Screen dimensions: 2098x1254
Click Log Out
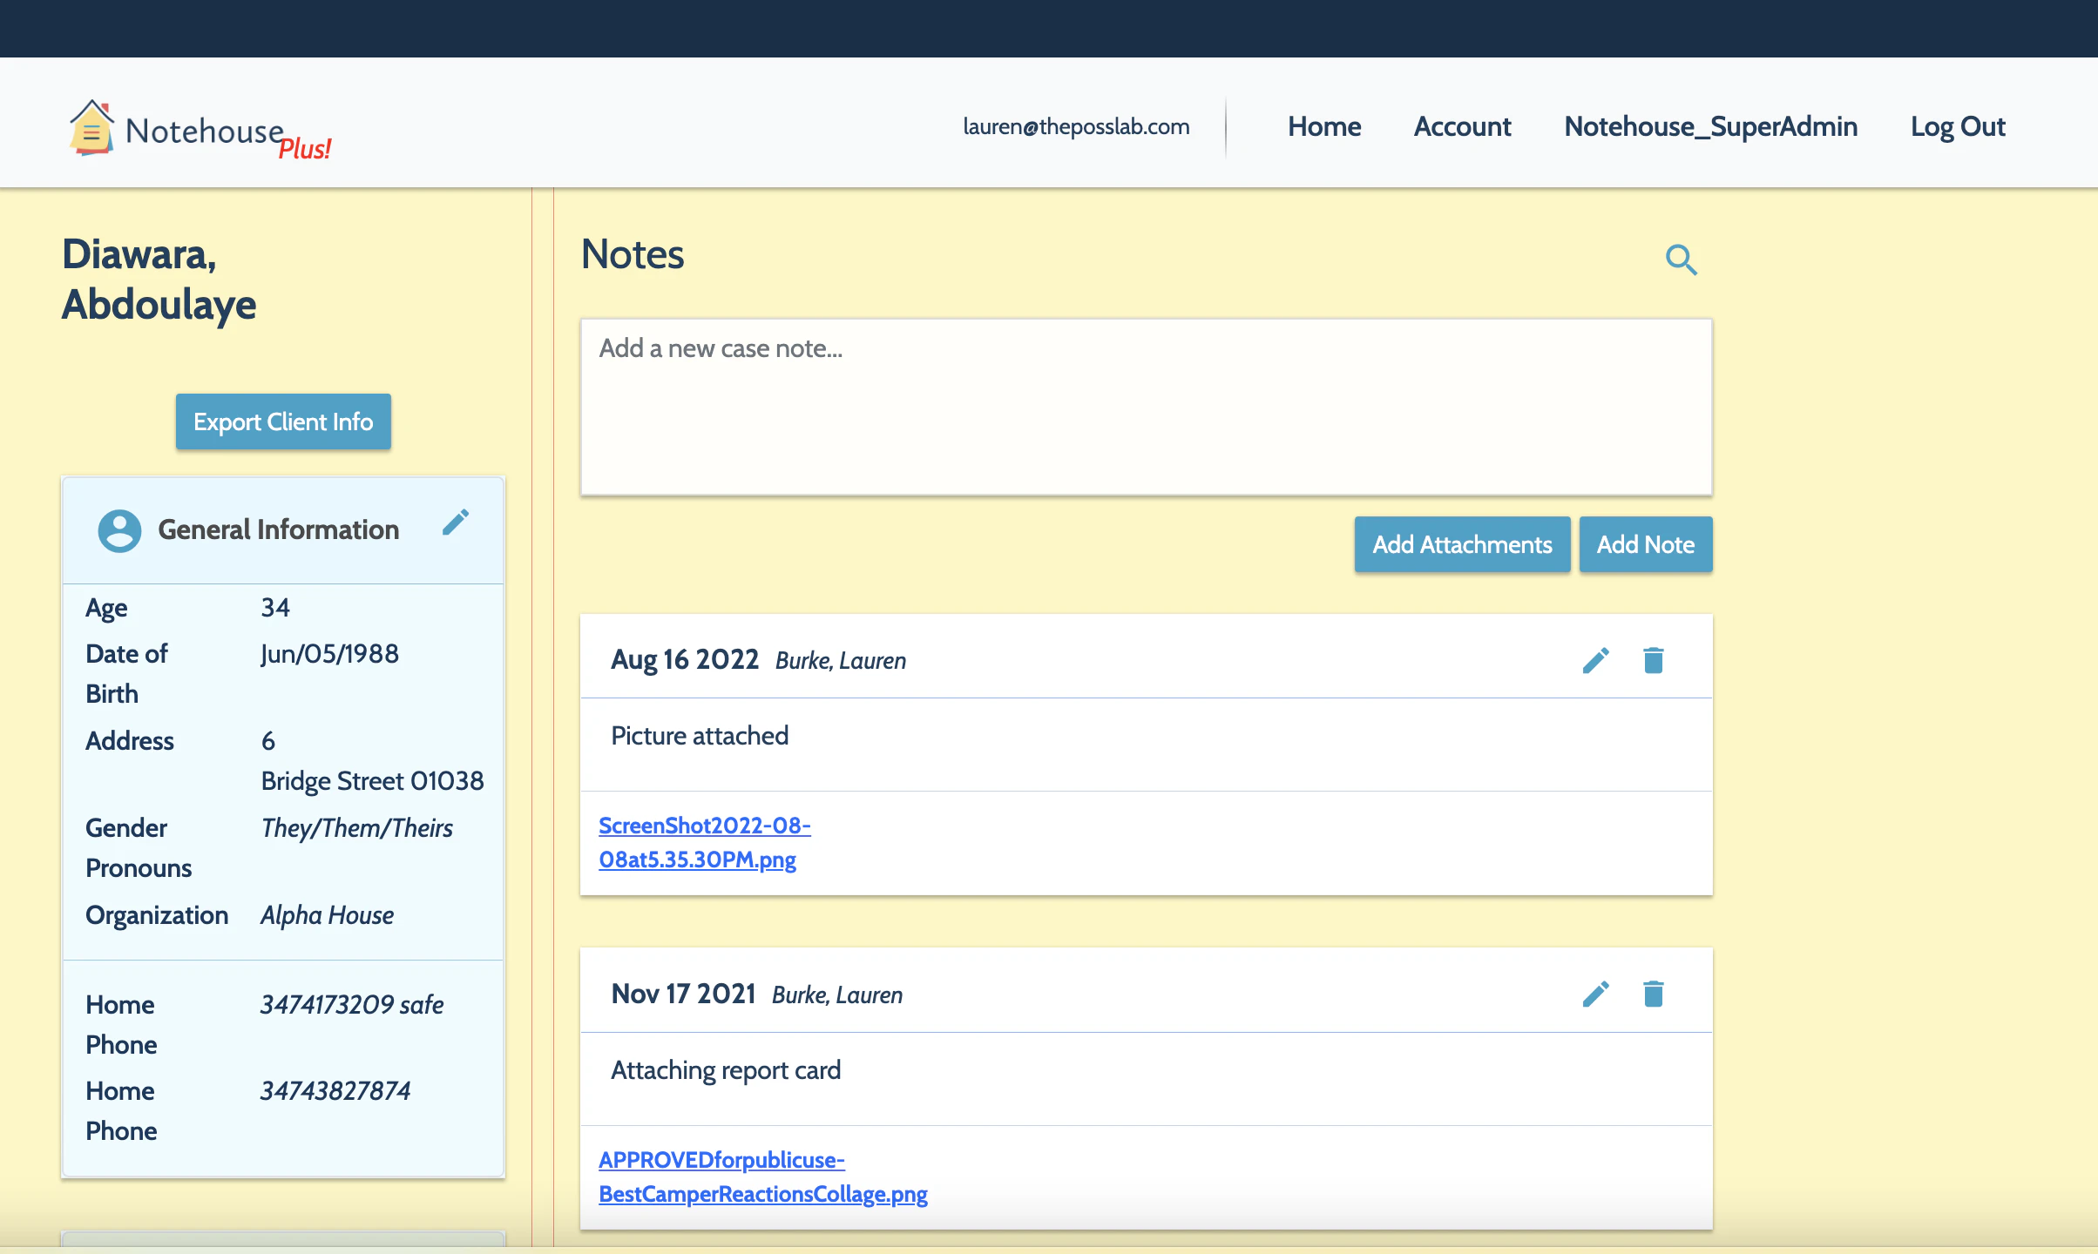pos(1957,127)
